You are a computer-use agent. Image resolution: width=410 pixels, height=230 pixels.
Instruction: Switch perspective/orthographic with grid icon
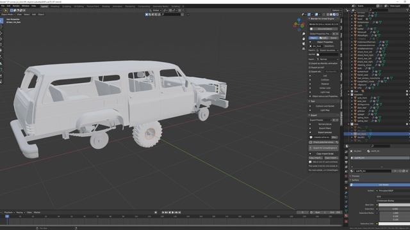(x=304, y=49)
